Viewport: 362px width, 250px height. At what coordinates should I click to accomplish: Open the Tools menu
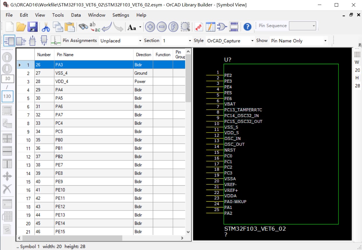pos(58,15)
